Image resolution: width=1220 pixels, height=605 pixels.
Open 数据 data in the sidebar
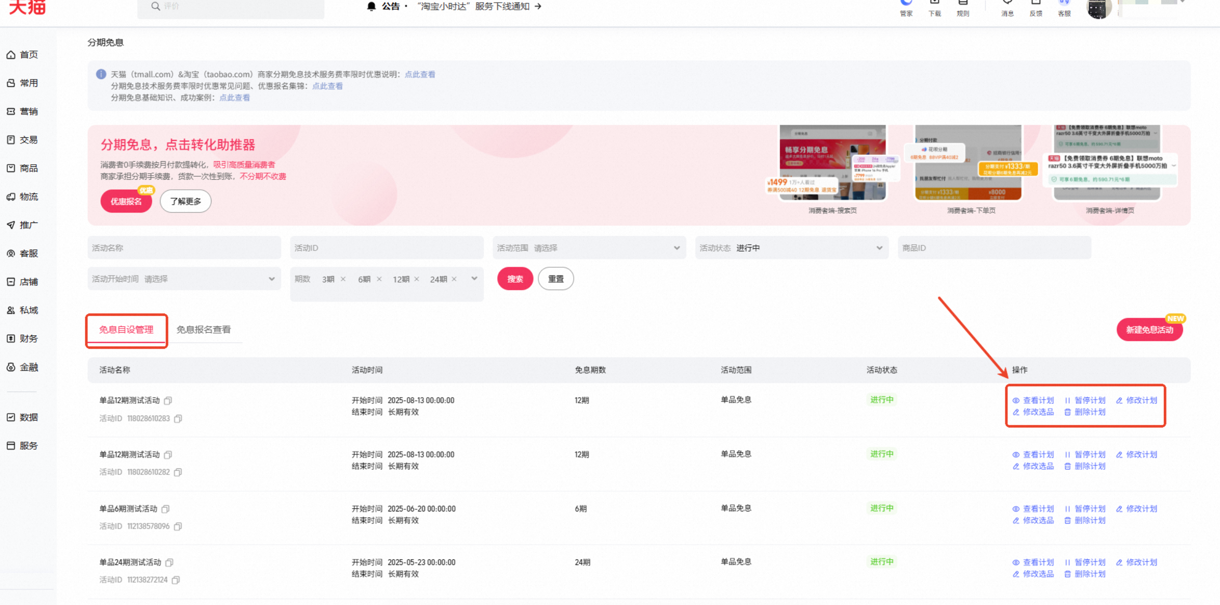tap(22, 417)
